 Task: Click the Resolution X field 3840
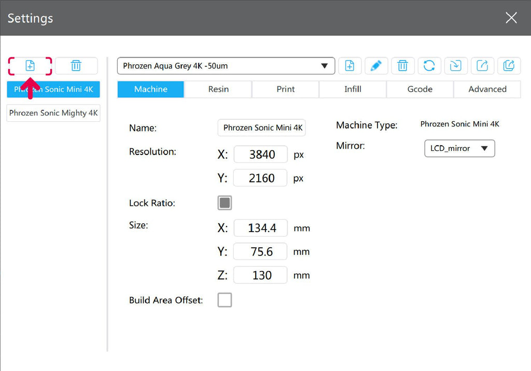point(261,154)
